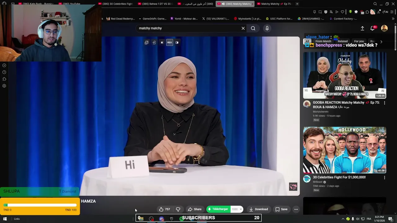
Task: Open Windows Start button
Action: point(5,219)
